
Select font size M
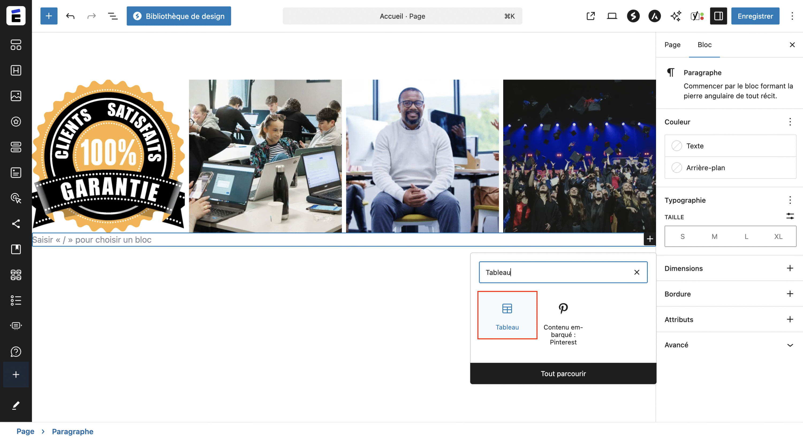pyautogui.click(x=714, y=236)
